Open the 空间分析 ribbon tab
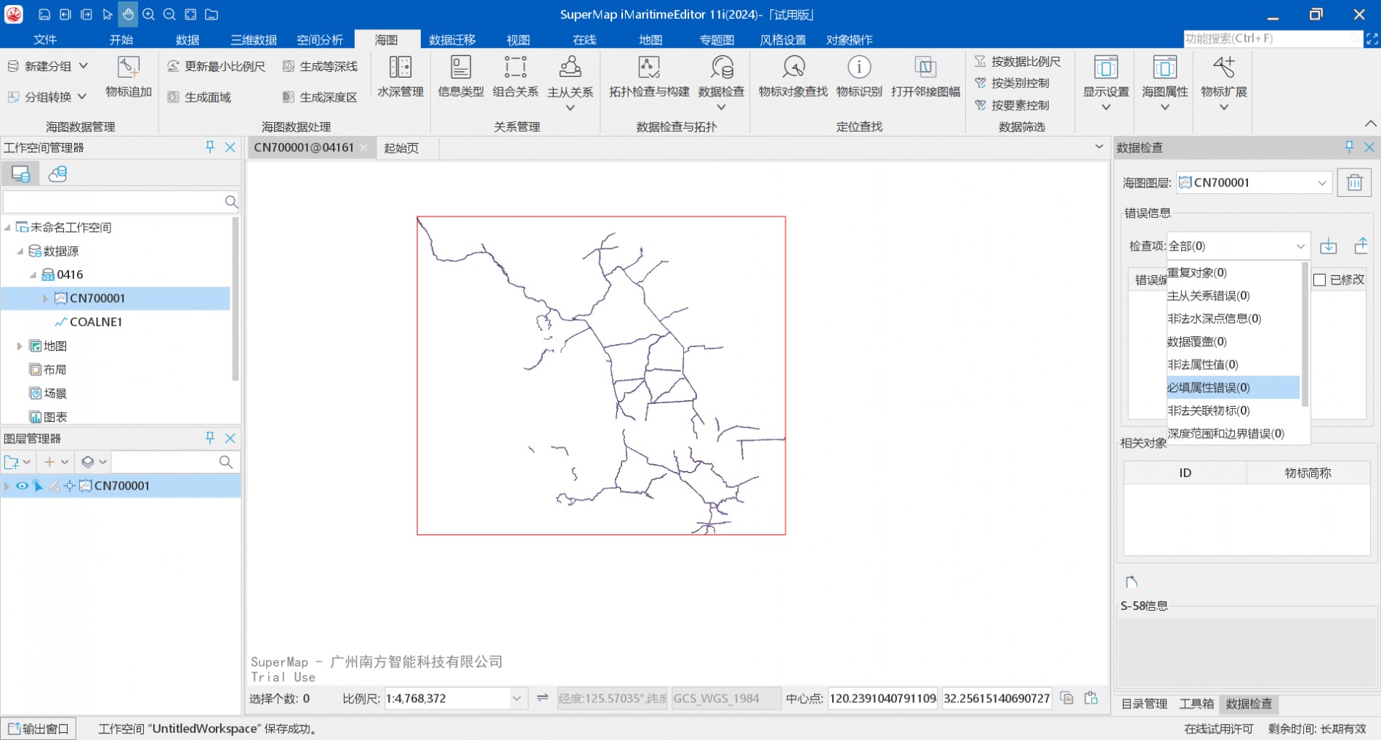The image size is (1381, 740). (320, 39)
